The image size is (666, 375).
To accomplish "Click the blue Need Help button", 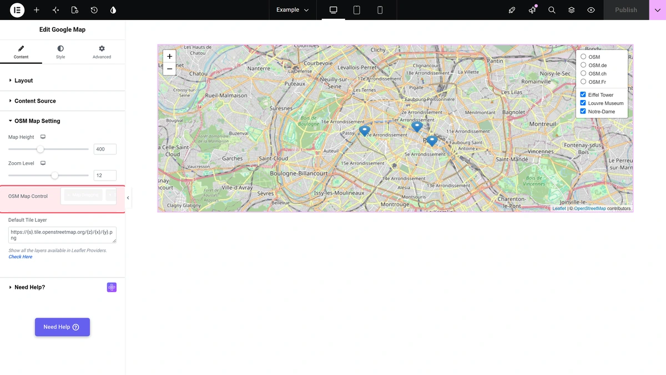I will pyautogui.click(x=62, y=327).
